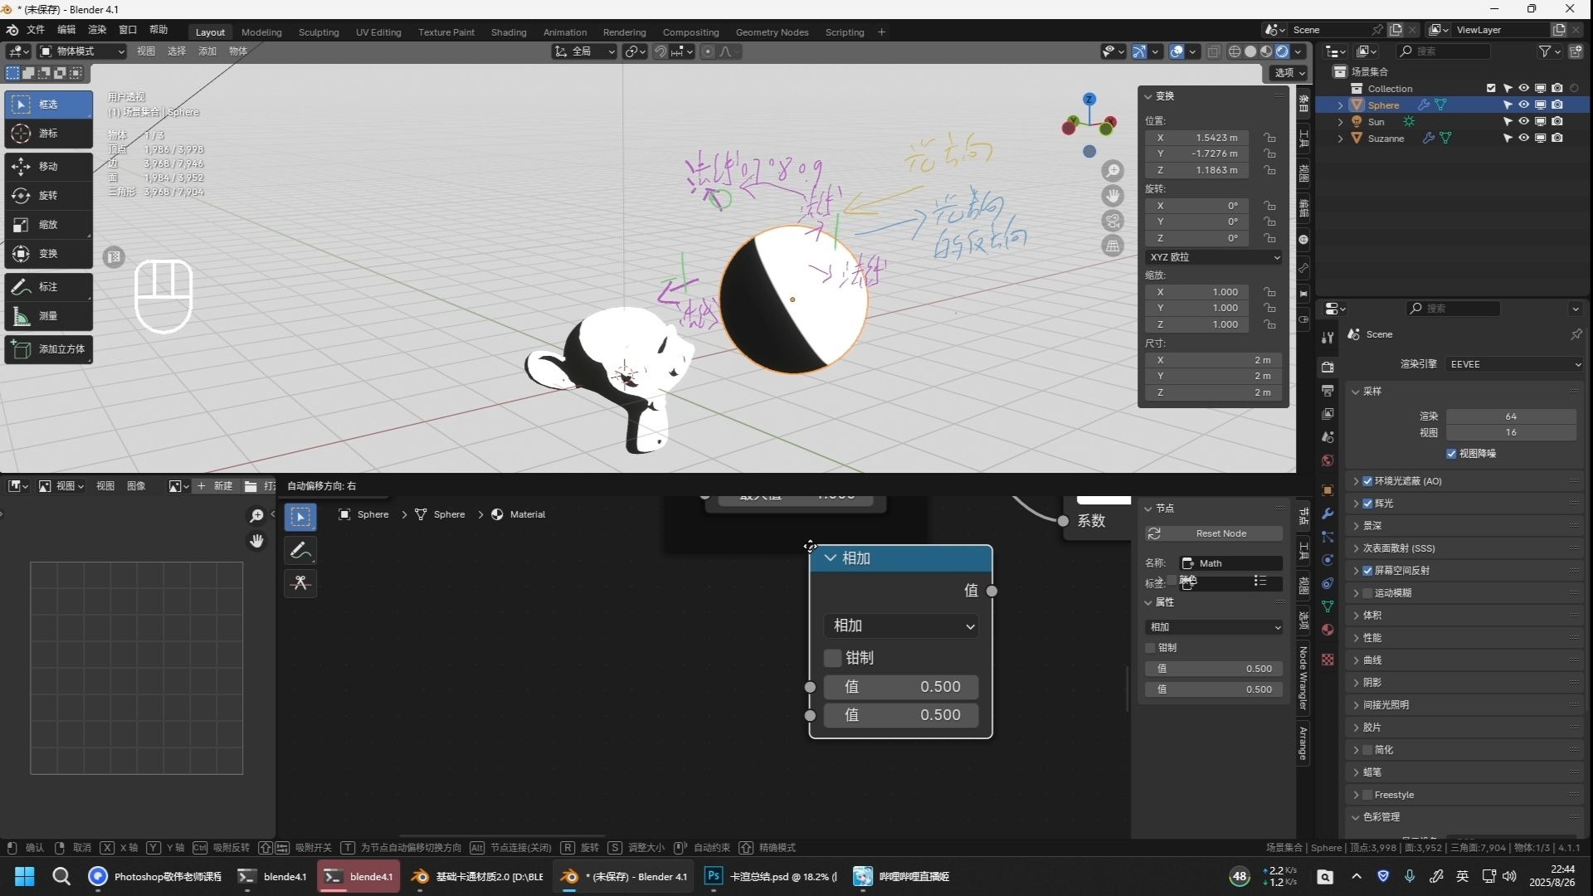1593x896 pixels.
Task: Open Node Wrangler sidebar tab
Action: (1303, 677)
